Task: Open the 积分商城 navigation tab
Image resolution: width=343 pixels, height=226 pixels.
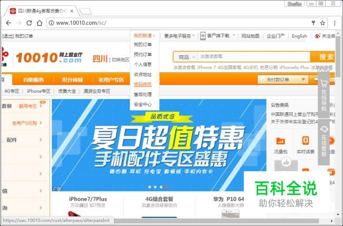Action: pos(72,80)
